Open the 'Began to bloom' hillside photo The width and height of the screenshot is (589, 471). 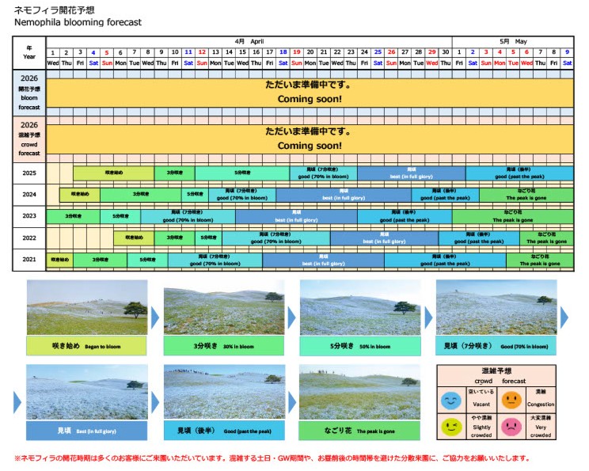pyautogui.click(x=87, y=307)
